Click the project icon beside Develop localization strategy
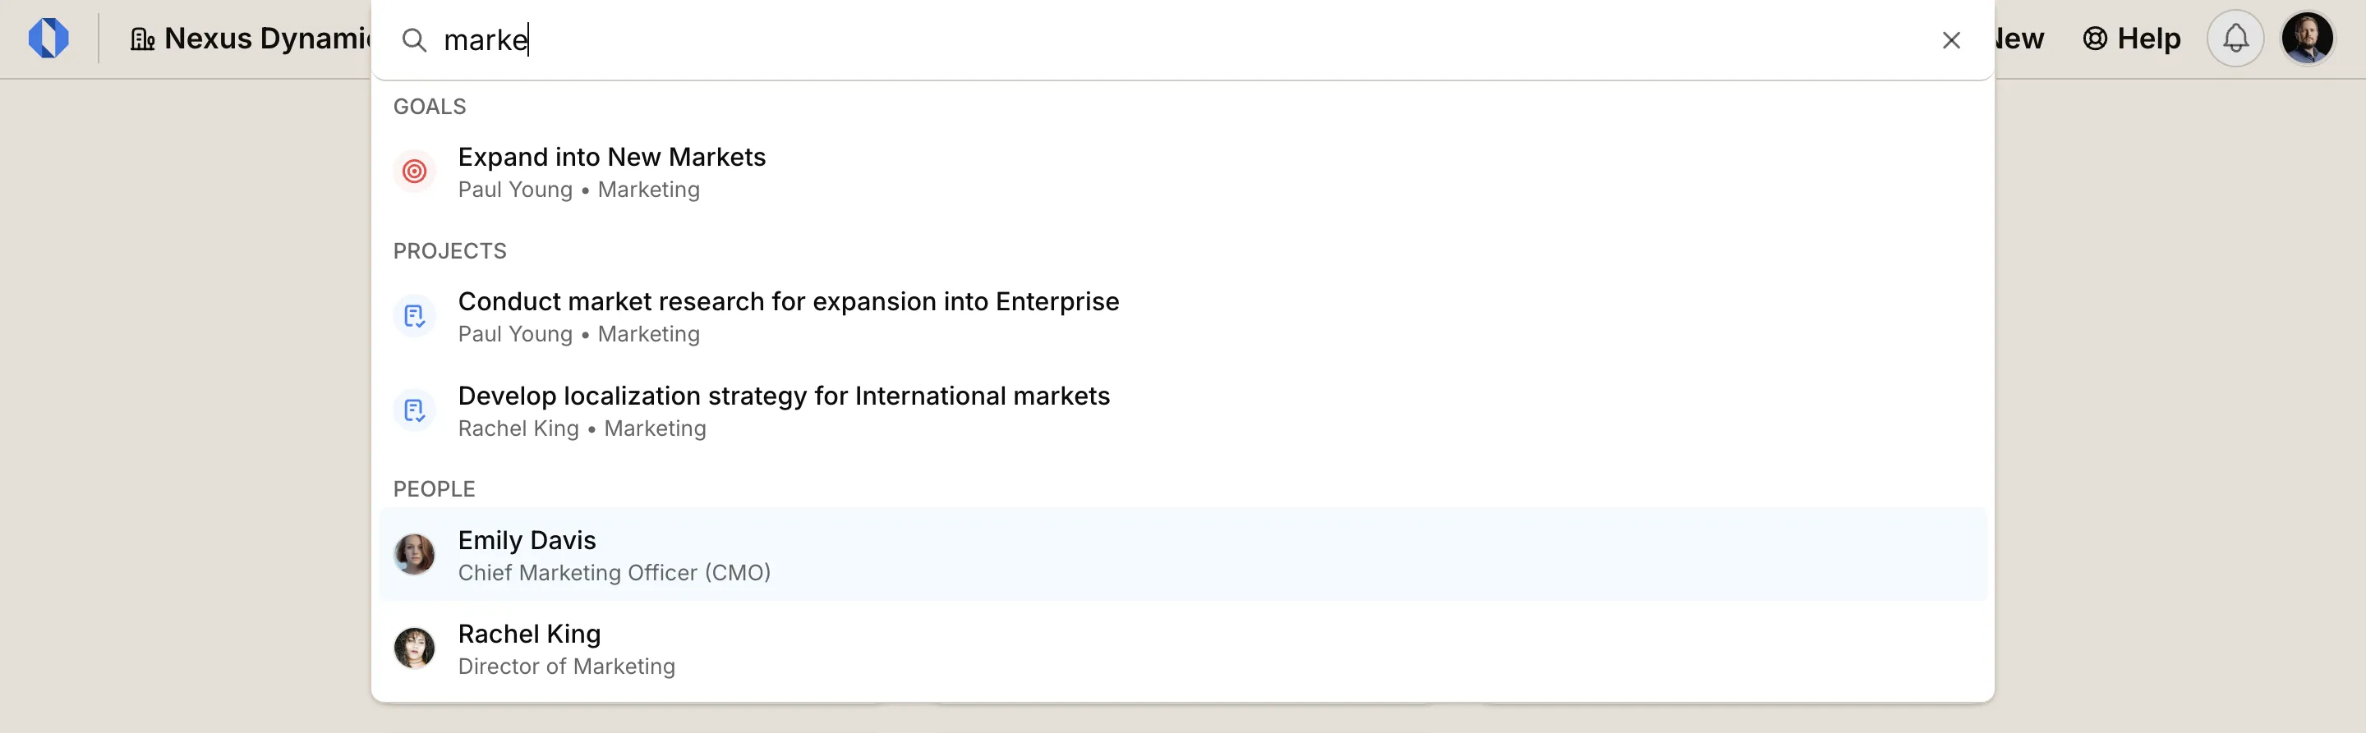The width and height of the screenshot is (2366, 733). (x=414, y=410)
